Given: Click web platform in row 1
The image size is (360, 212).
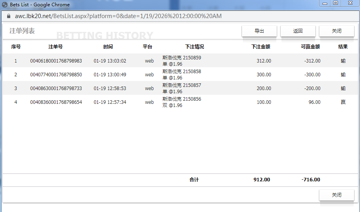Looking at the screenshot, I should click(149, 61).
